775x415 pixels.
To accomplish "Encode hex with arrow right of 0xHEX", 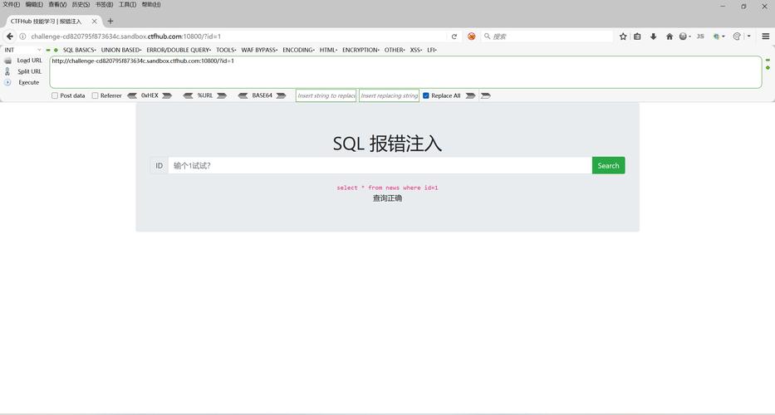I will tap(167, 95).
